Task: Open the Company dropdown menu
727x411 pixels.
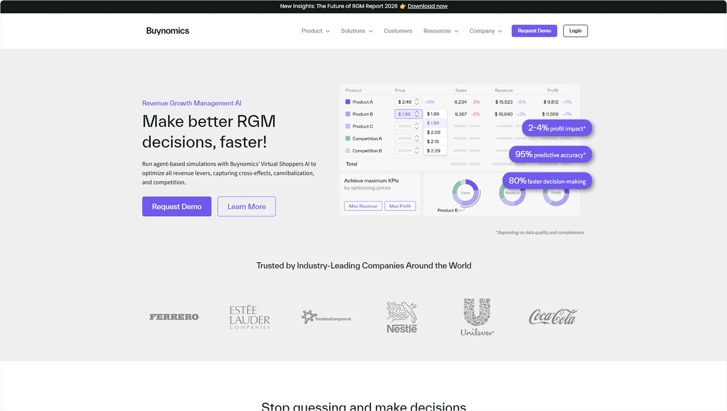Action: 485,31
